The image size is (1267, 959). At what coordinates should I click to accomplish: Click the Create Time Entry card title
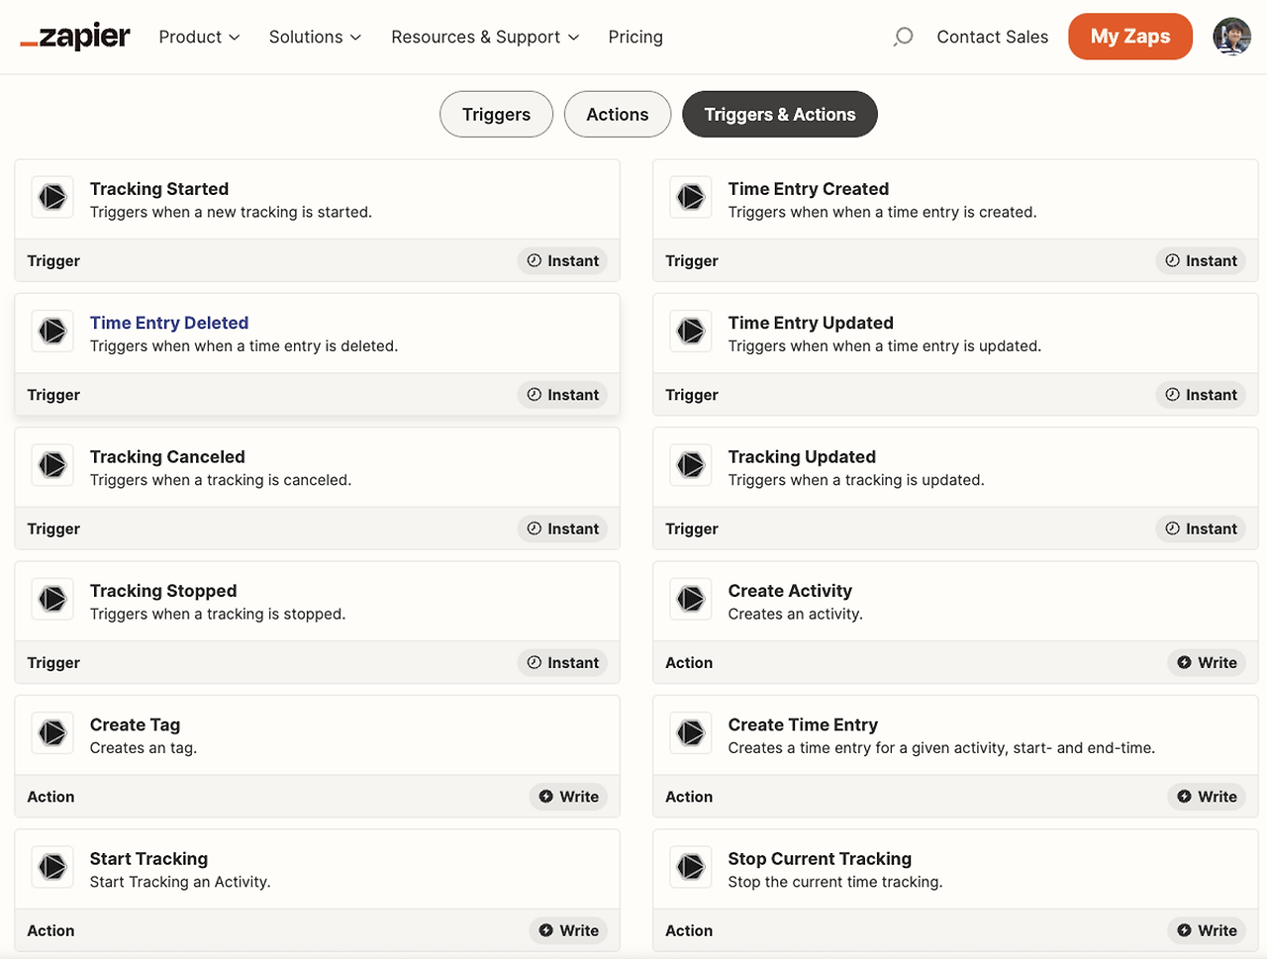803,724
